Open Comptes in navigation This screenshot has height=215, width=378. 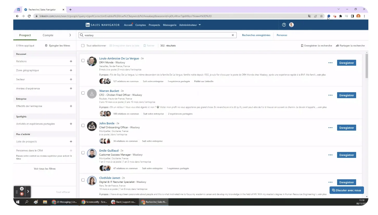click(x=141, y=25)
